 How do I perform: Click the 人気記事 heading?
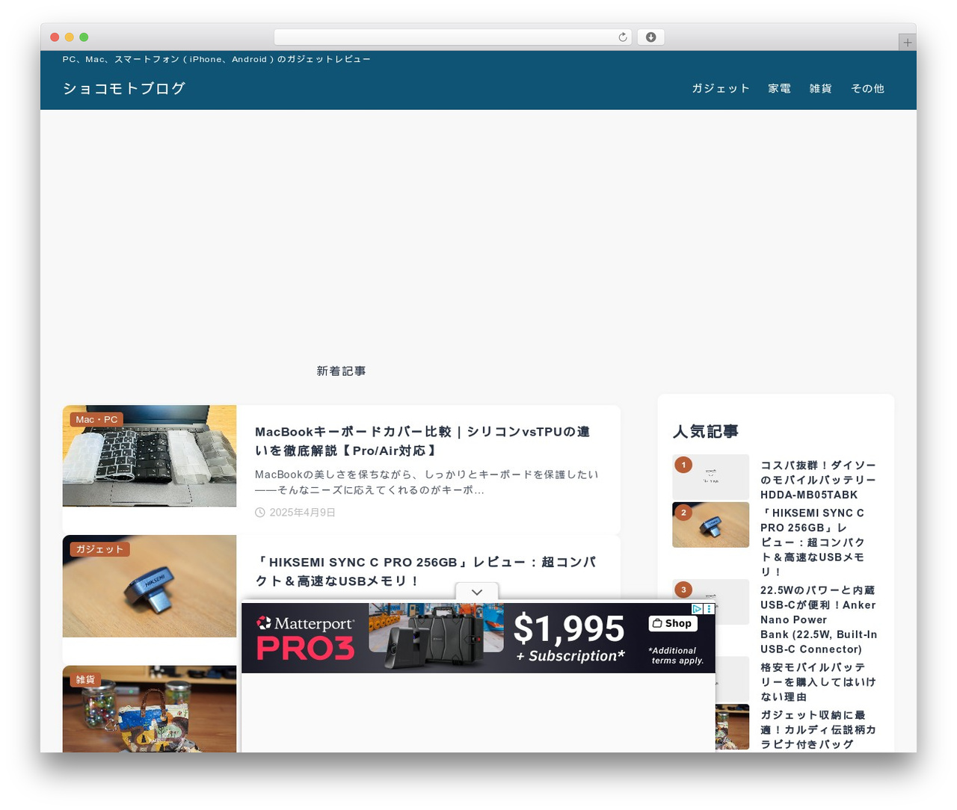[706, 431]
